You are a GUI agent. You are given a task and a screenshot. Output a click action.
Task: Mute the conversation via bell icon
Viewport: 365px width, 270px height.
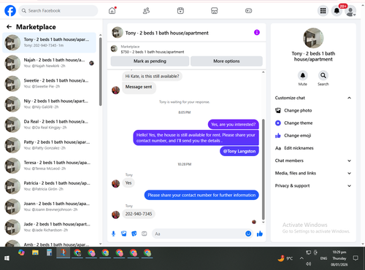[x=303, y=75]
